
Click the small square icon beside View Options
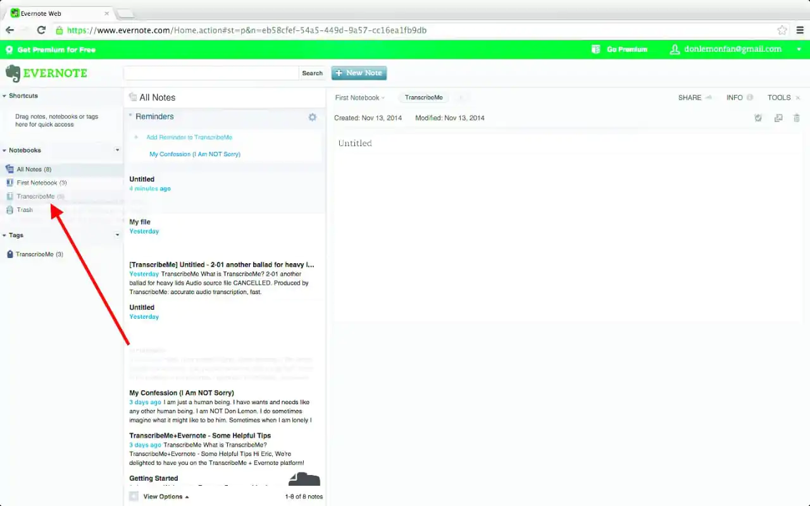[x=134, y=497]
